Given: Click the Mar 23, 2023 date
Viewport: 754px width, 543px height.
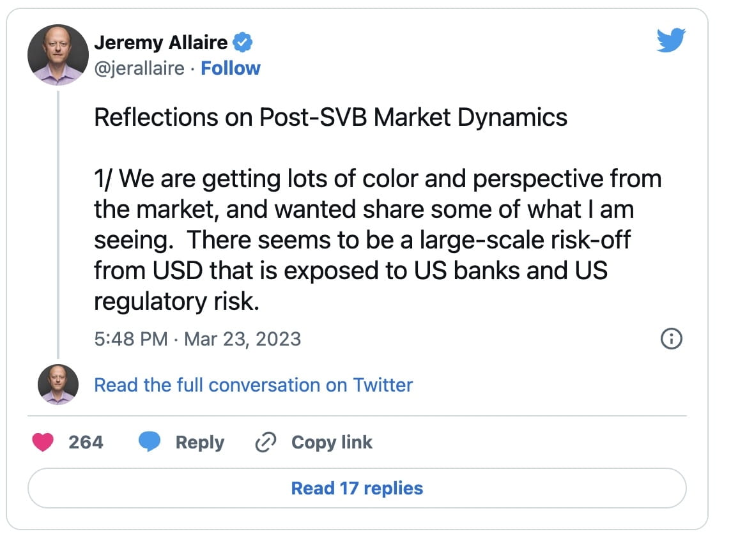Looking at the screenshot, I should click(242, 339).
